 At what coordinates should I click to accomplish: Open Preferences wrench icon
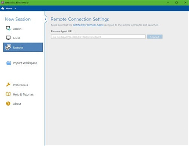pos(8,85)
